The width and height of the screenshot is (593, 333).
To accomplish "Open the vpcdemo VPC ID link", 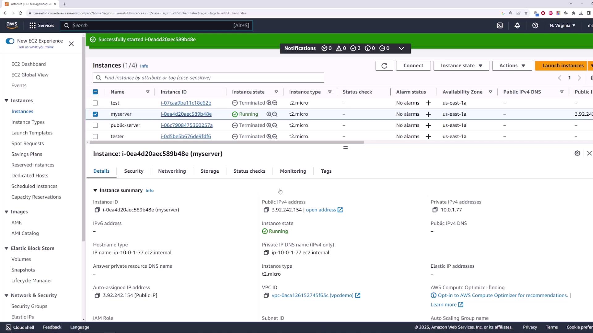I will (312, 295).
